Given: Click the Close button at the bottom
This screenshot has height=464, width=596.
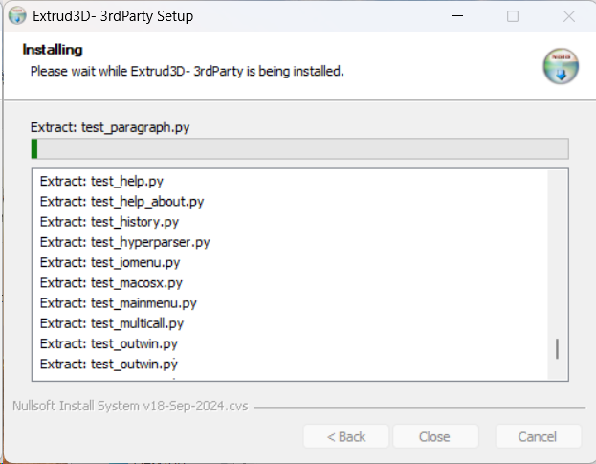Looking at the screenshot, I should pyautogui.click(x=435, y=436).
